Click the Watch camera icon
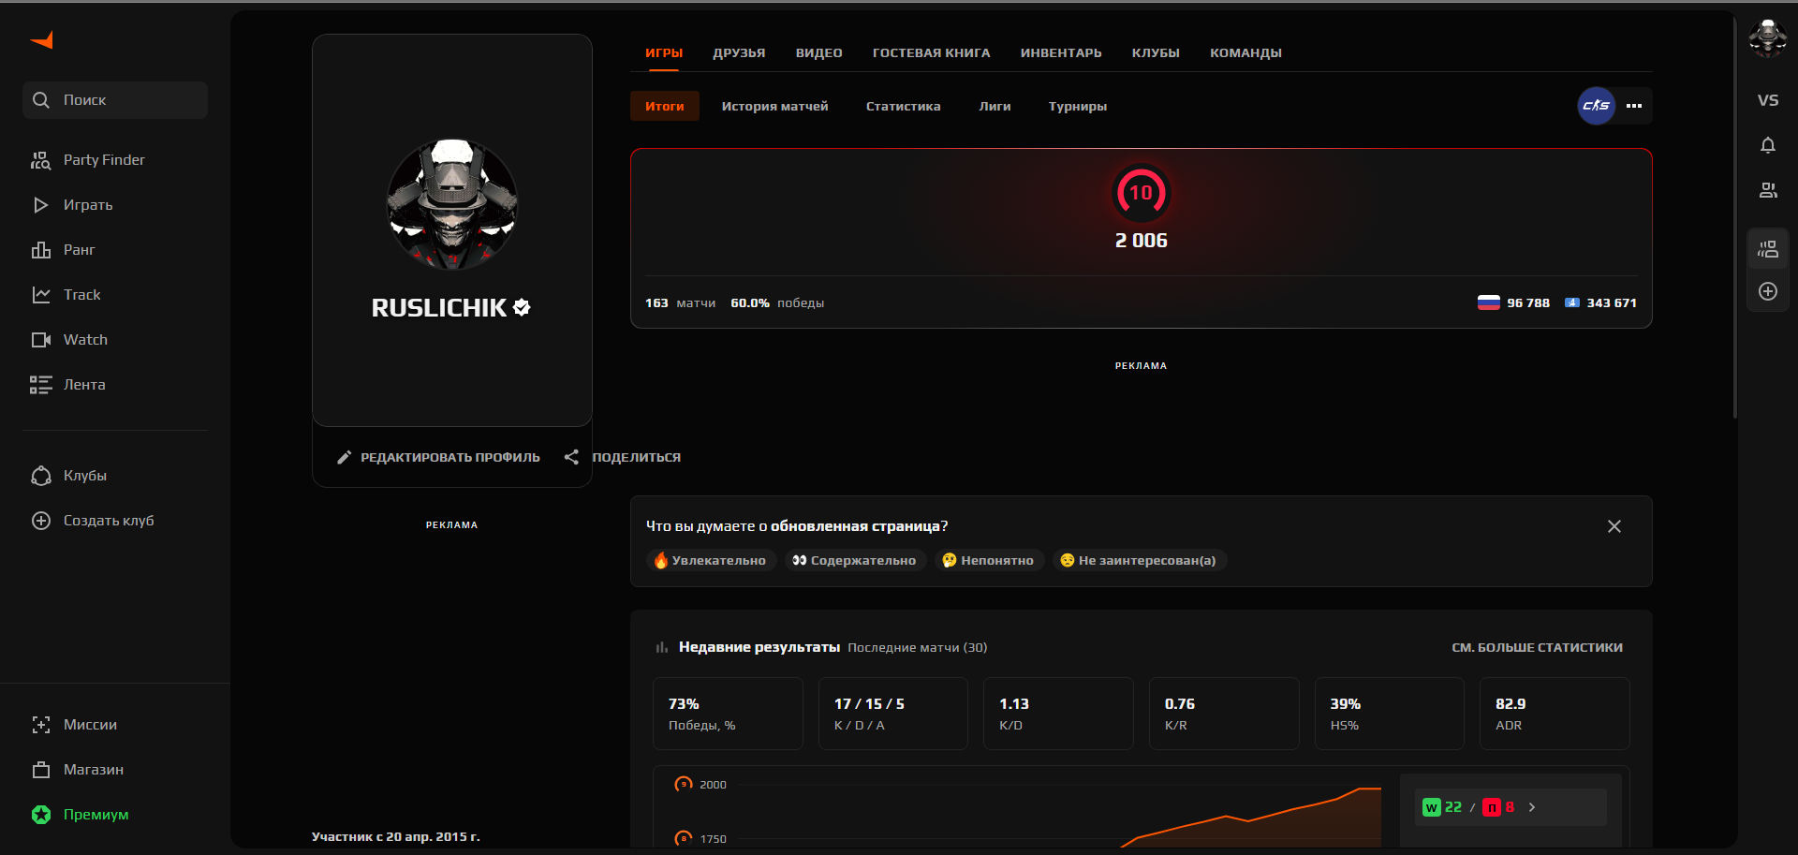The height and width of the screenshot is (855, 1798). (x=40, y=340)
